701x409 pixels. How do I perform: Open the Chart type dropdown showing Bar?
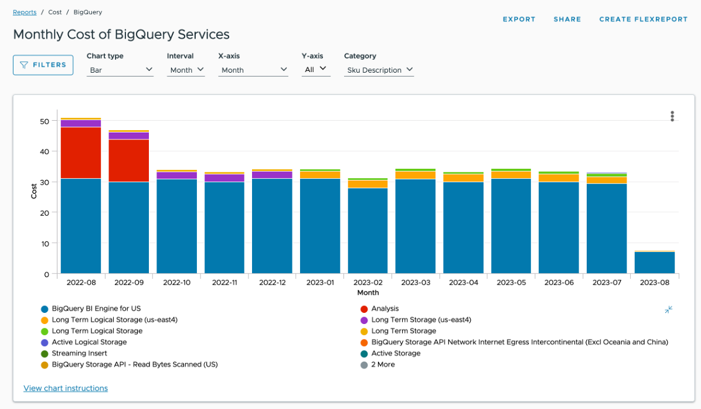(x=120, y=70)
